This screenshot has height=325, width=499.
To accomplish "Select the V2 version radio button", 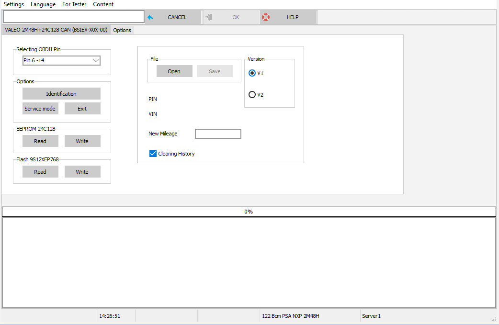I will click(252, 95).
